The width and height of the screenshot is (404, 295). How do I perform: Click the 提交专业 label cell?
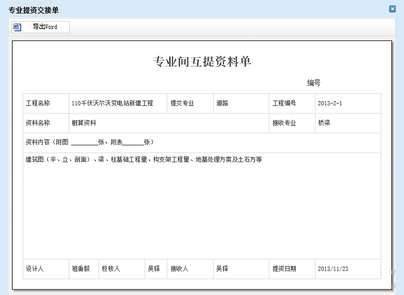(182, 103)
